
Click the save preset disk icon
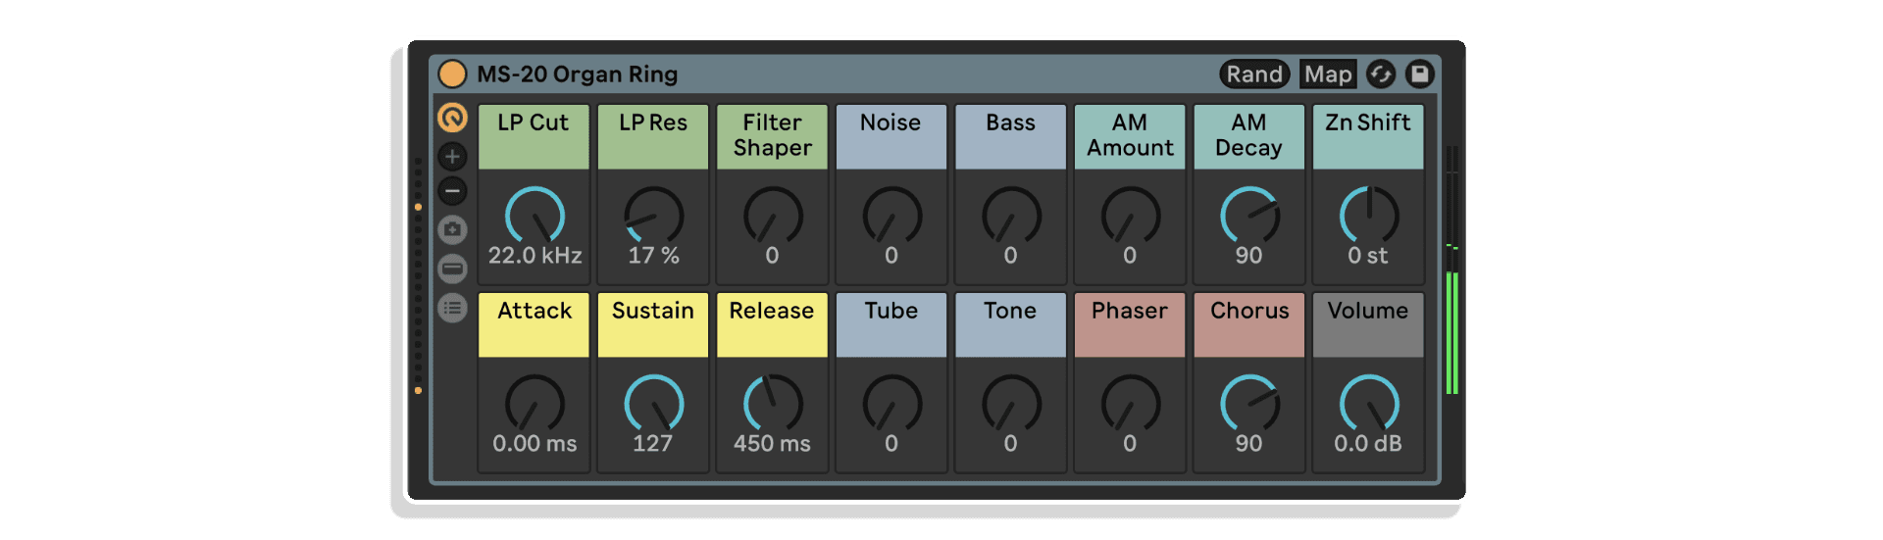pos(1419,74)
